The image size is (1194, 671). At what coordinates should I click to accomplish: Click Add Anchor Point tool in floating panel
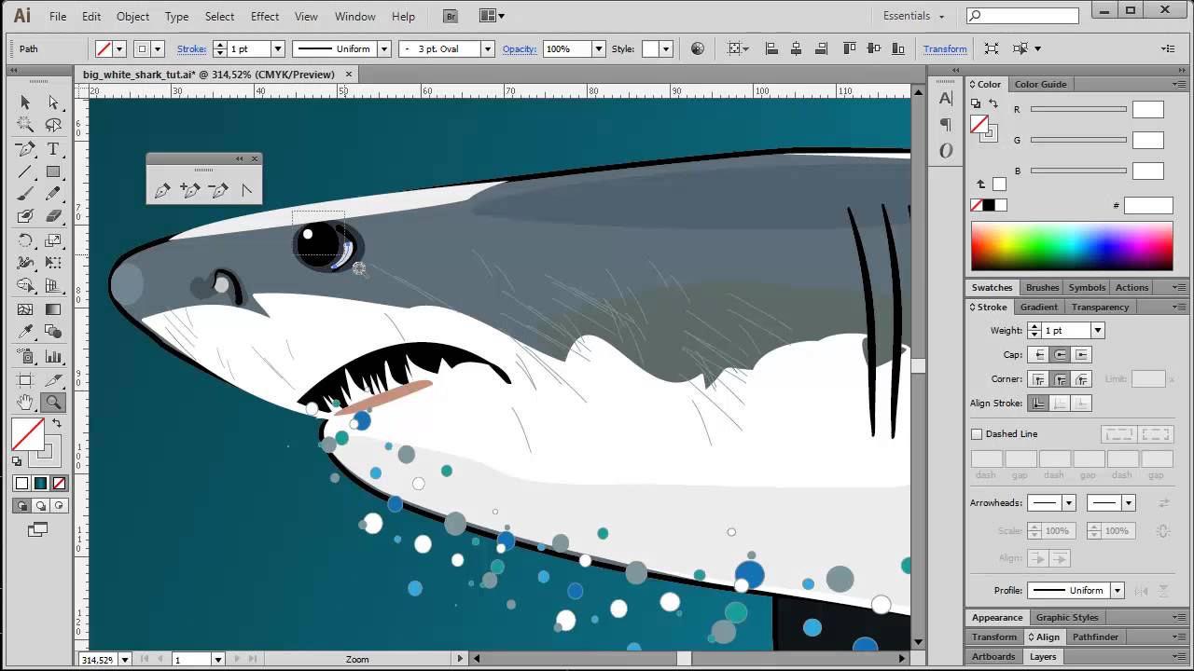pyautogui.click(x=190, y=190)
